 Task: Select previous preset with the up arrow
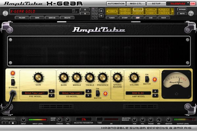[x=85, y=10]
